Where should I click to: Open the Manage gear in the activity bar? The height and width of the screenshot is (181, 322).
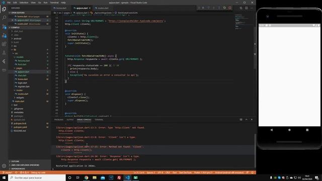4,166
